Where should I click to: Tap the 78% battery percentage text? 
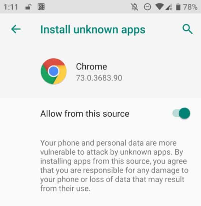190,7
